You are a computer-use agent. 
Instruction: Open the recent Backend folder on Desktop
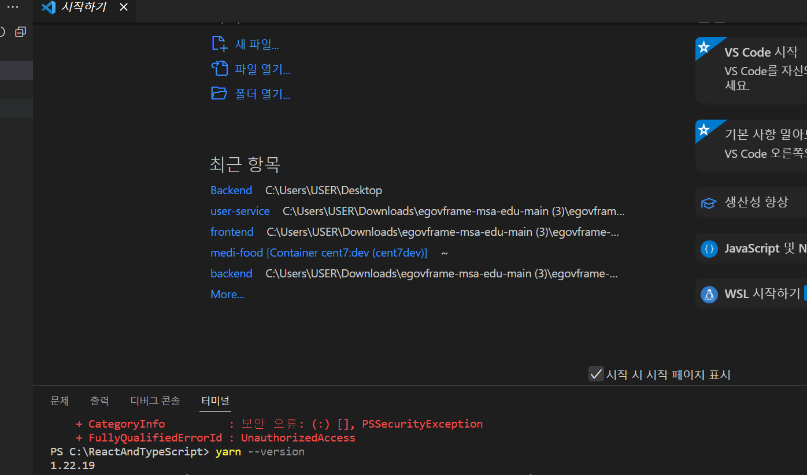pyautogui.click(x=231, y=190)
